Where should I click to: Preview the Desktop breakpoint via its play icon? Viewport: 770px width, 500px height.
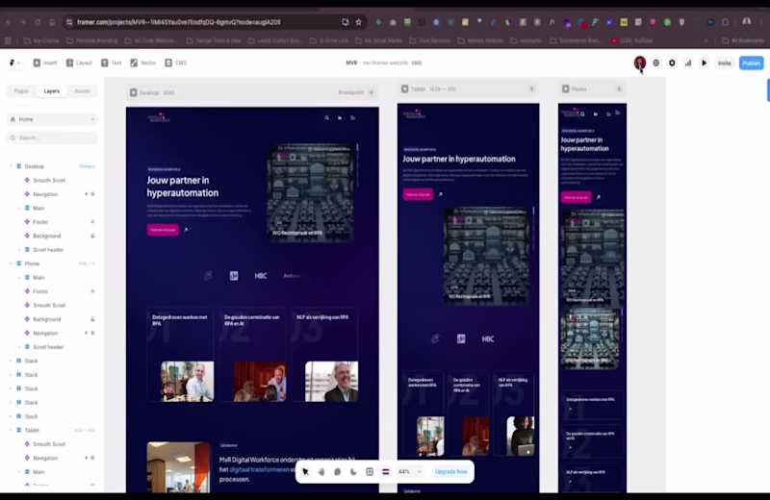click(133, 92)
